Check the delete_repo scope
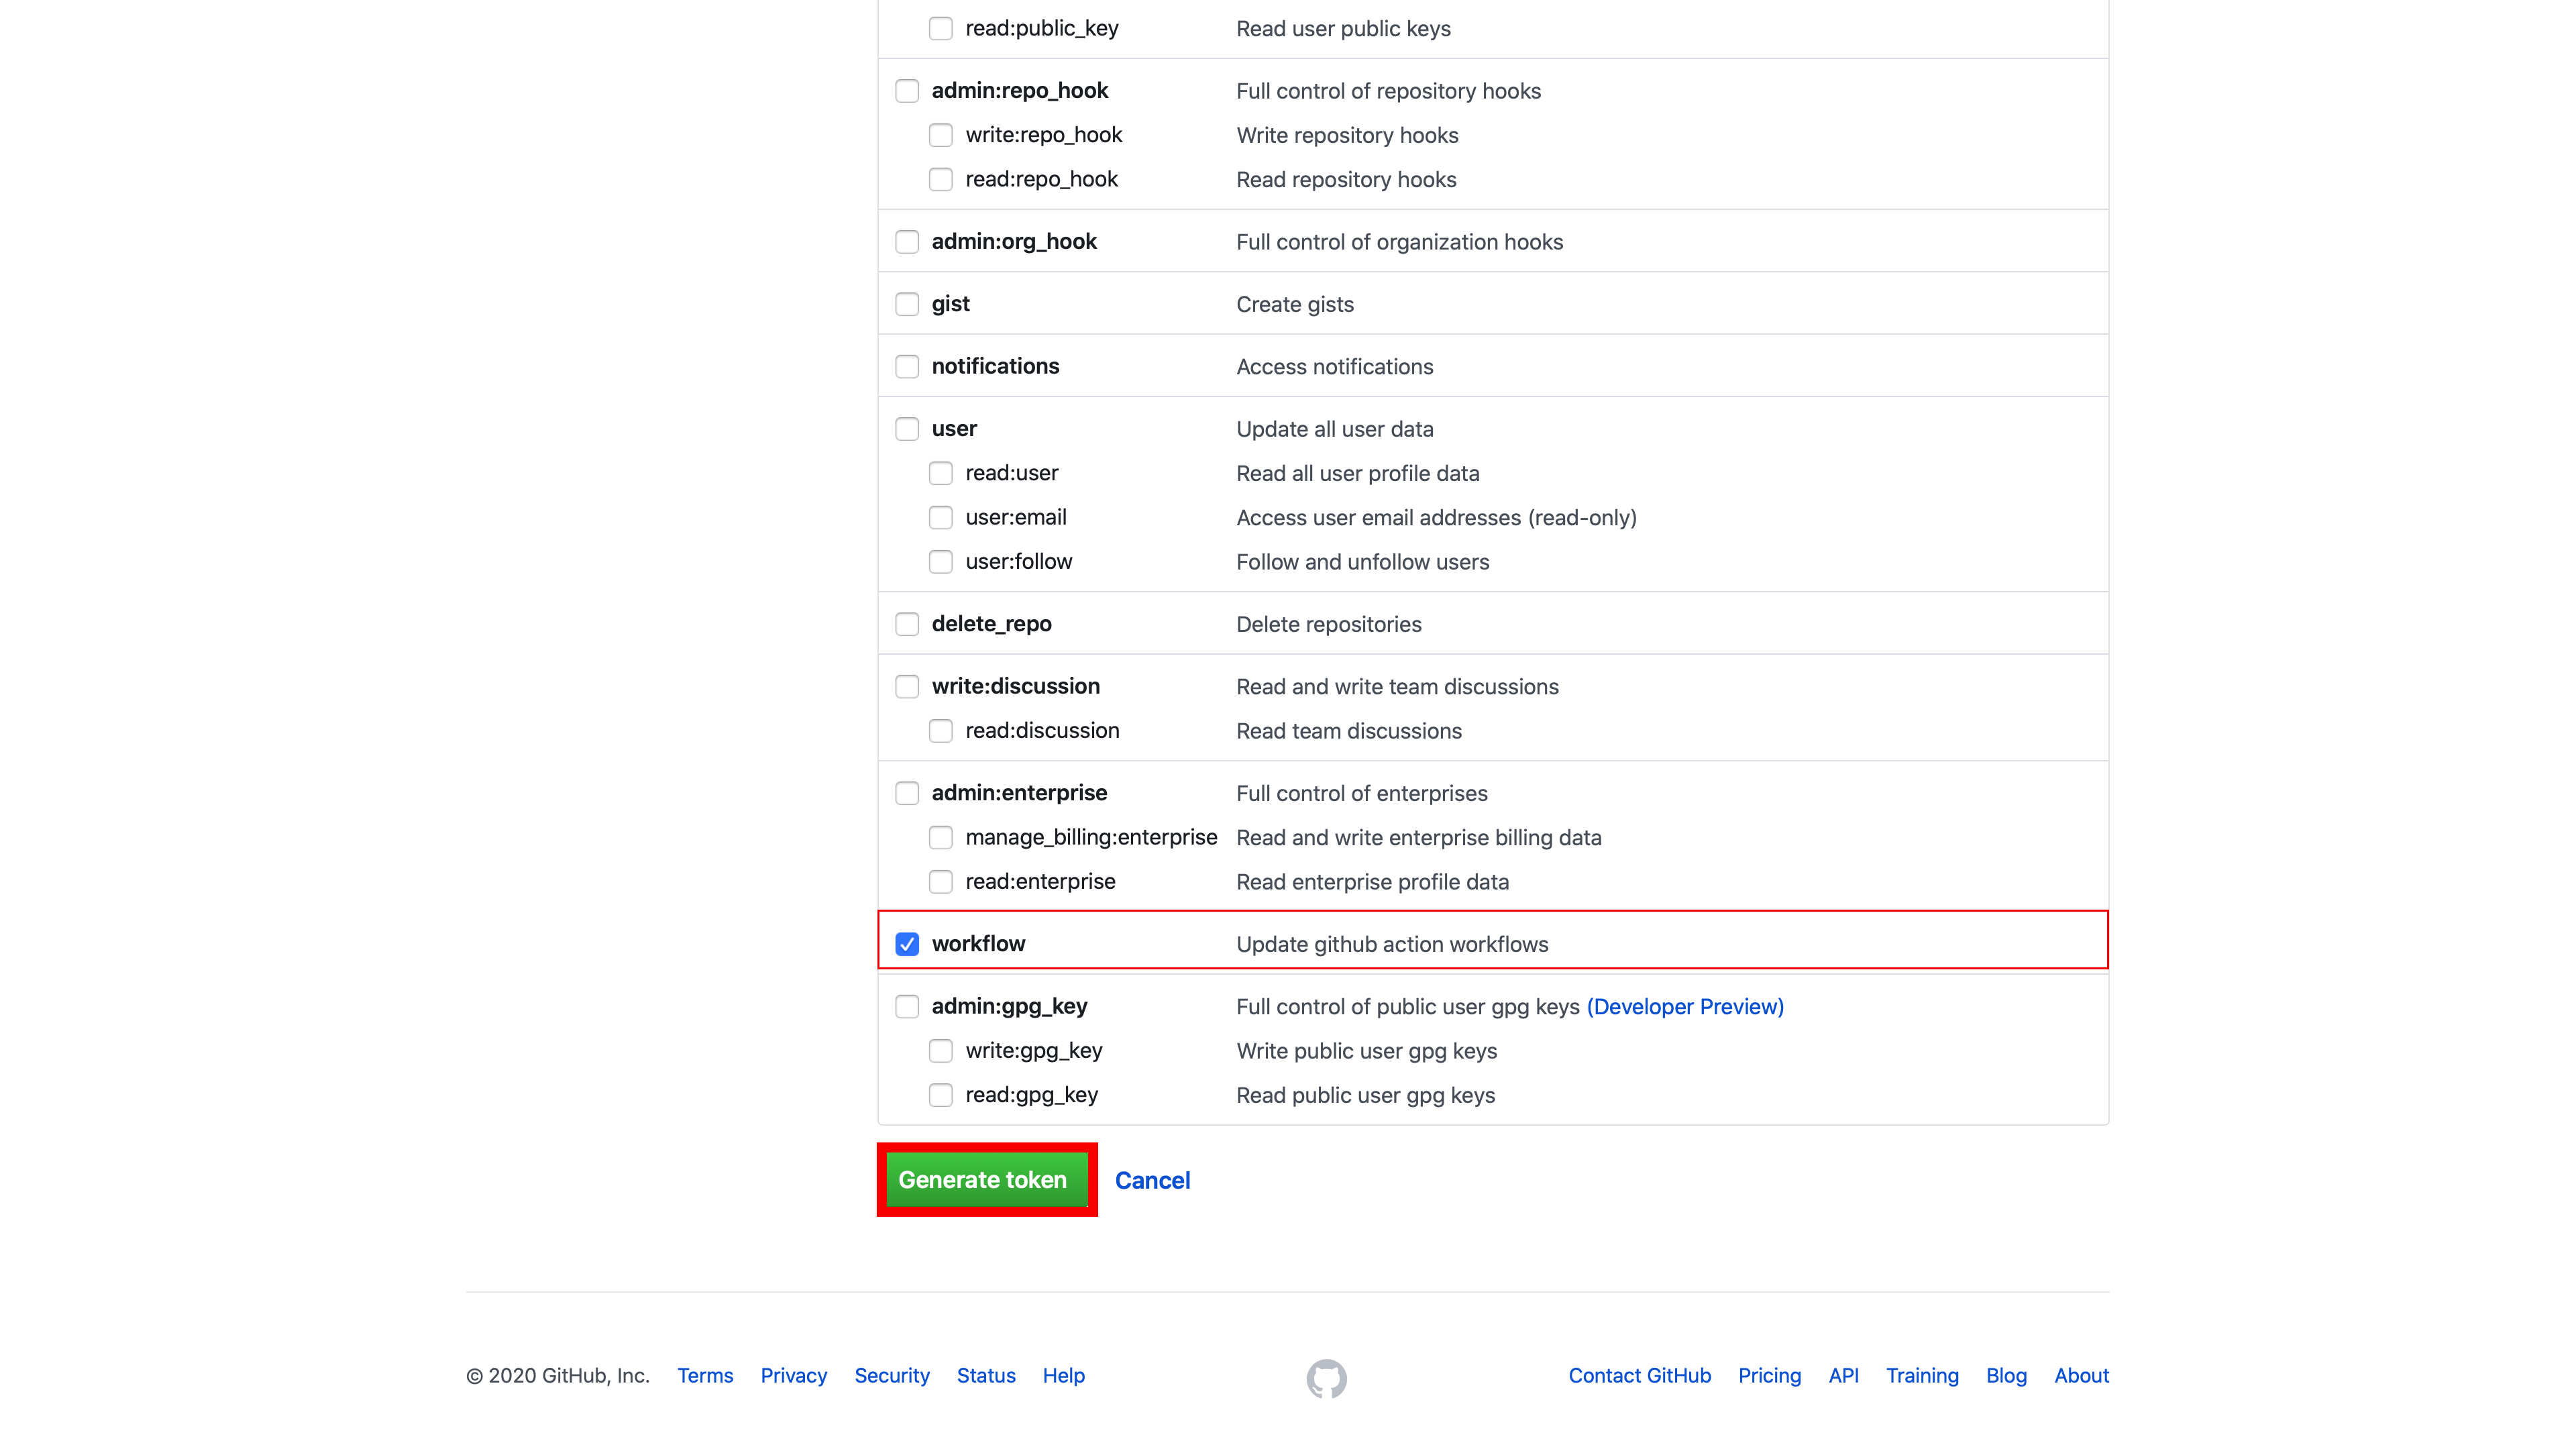Image resolution: width=2576 pixels, height=1449 pixels. pyautogui.click(x=907, y=624)
